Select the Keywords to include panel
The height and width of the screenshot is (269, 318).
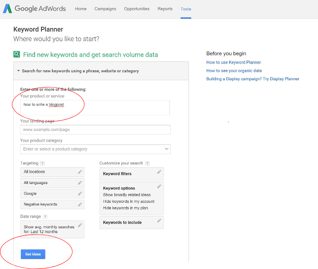132,222
